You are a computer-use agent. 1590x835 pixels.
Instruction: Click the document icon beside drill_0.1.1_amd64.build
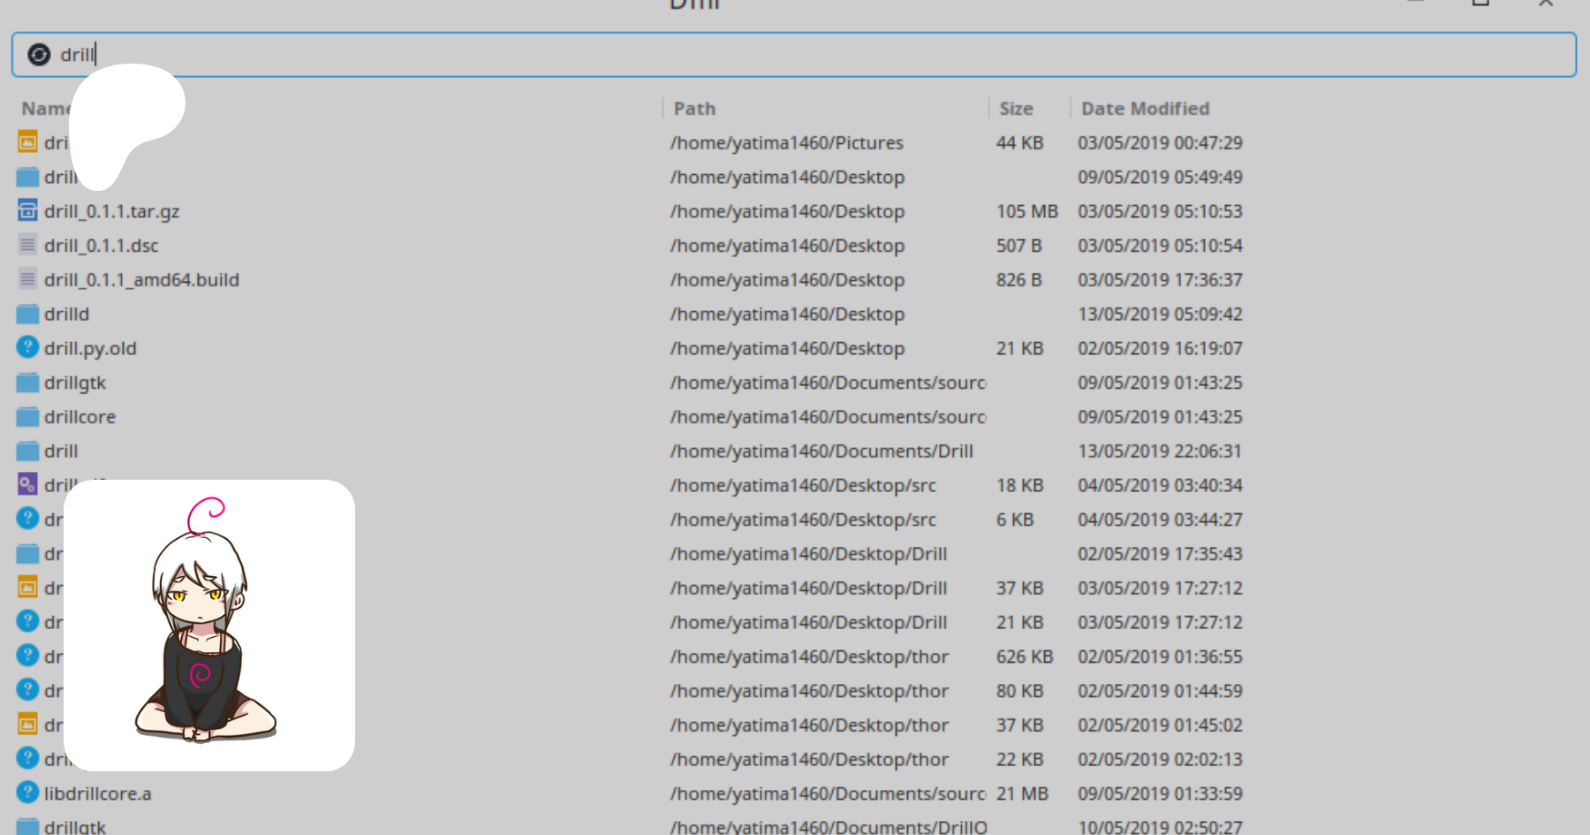tap(27, 279)
